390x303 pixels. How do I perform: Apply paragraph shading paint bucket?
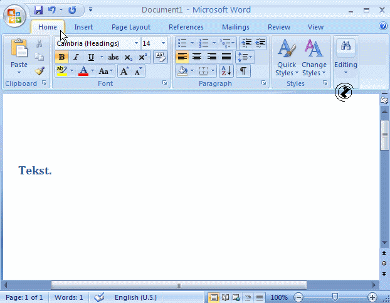(183, 71)
